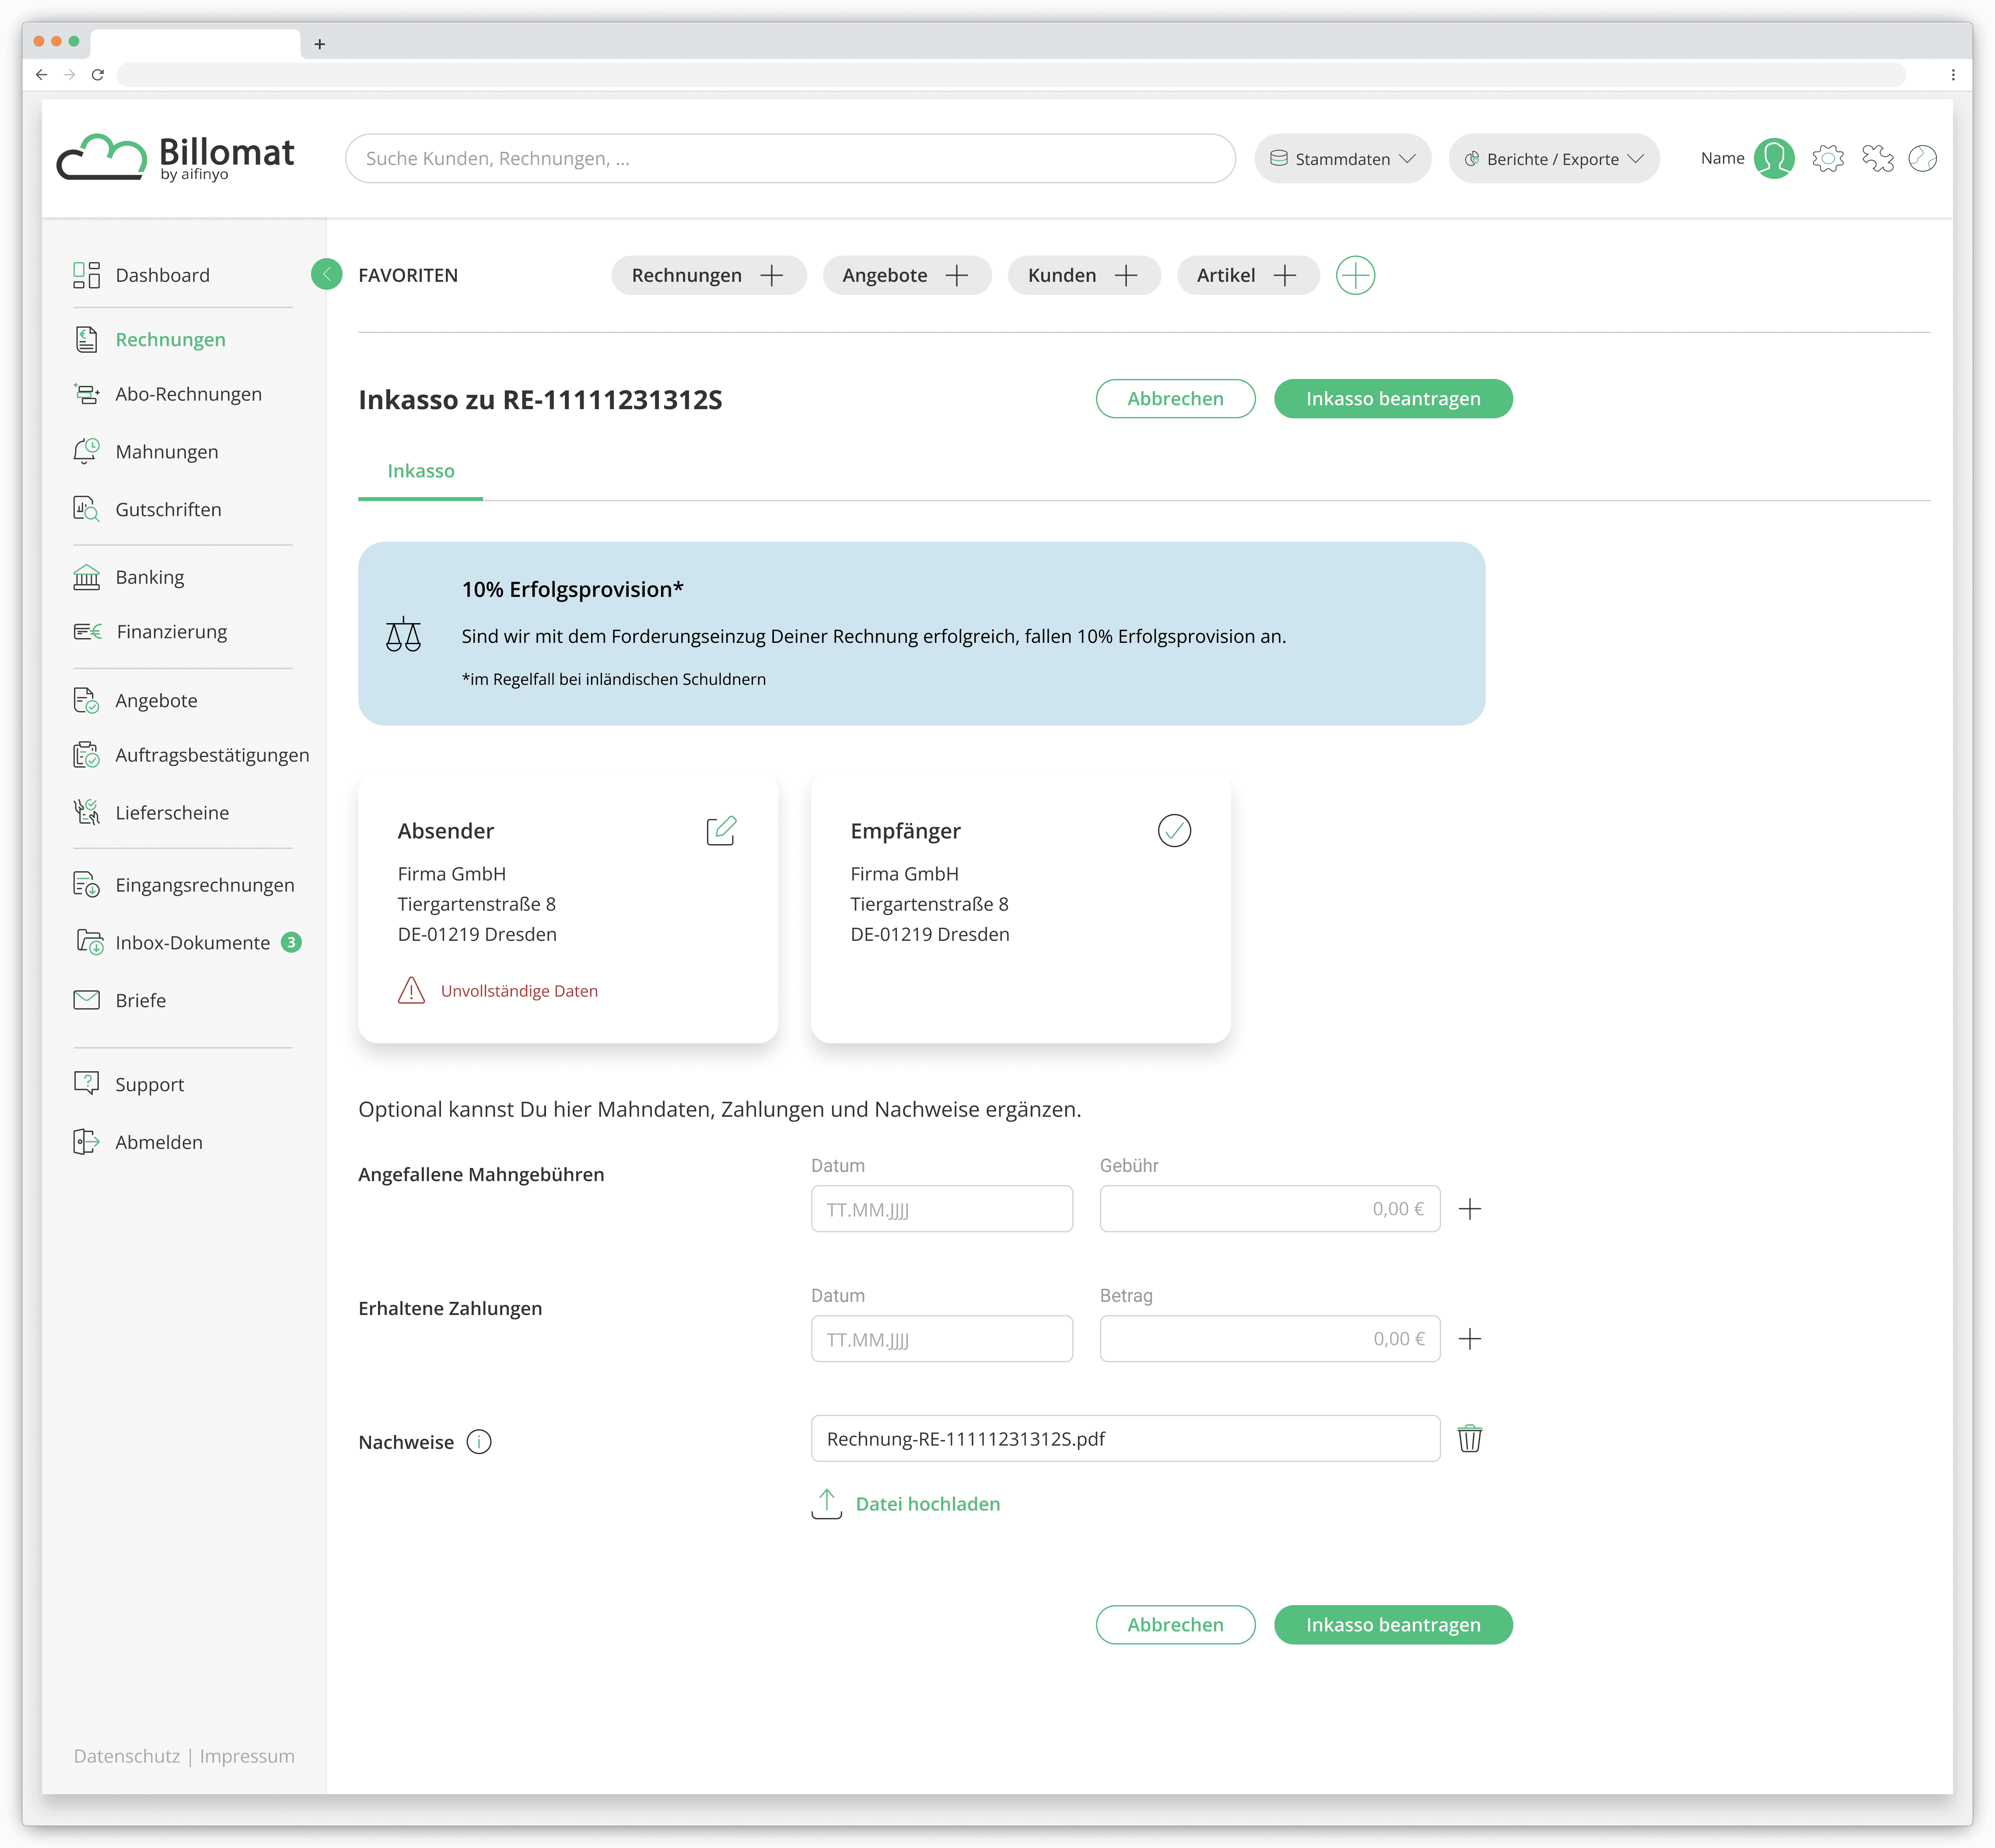1995x1848 pixels.
Task: Click the Datei hochladen link
Action: click(927, 1504)
